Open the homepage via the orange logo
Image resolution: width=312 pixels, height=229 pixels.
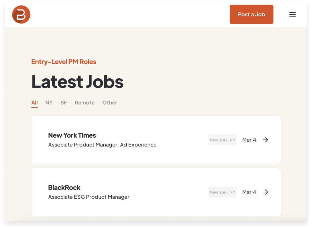(21, 14)
